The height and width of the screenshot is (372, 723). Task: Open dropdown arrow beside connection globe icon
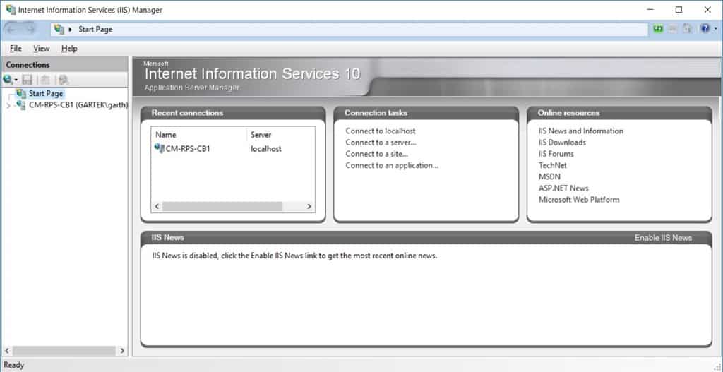pos(16,80)
